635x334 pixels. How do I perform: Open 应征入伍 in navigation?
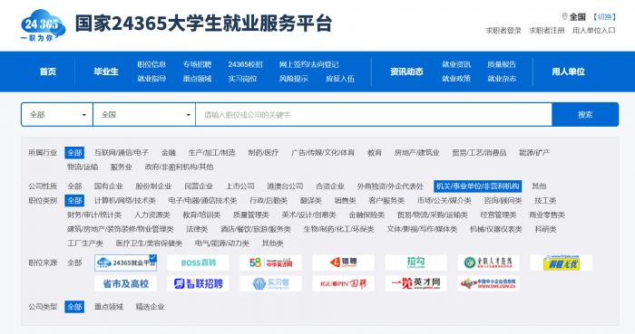pyautogui.click(x=340, y=79)
